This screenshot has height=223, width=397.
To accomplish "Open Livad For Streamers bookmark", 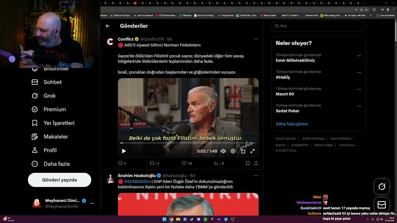I will pyautogui.click(x=143, y=15).
